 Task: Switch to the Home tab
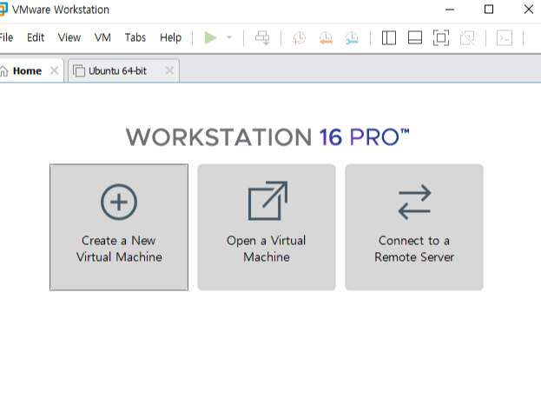(x=27, y=70)
